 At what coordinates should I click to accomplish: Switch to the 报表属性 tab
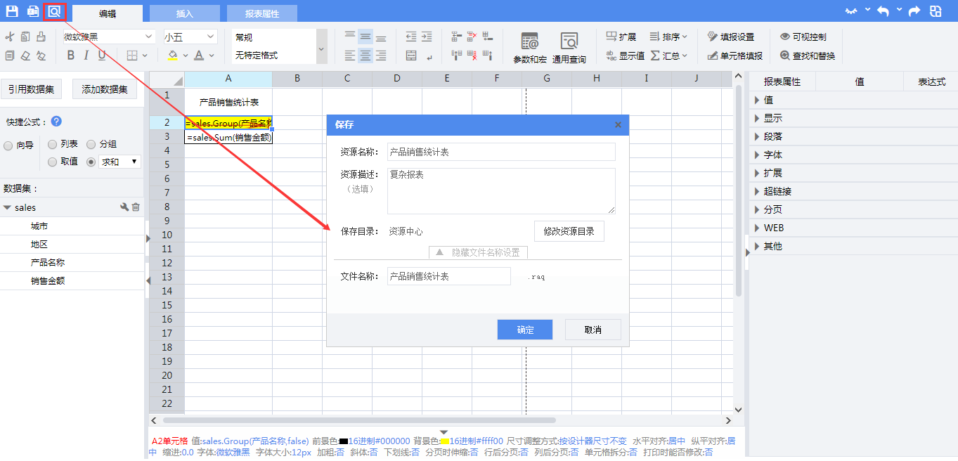[261, 13]
